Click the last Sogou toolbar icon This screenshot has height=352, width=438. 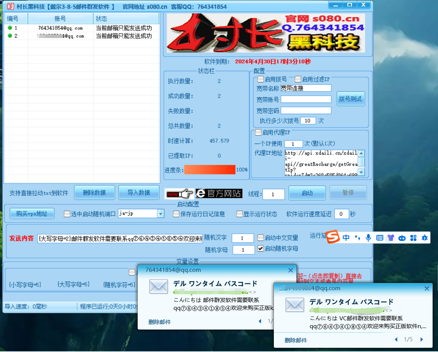(425, 238)
